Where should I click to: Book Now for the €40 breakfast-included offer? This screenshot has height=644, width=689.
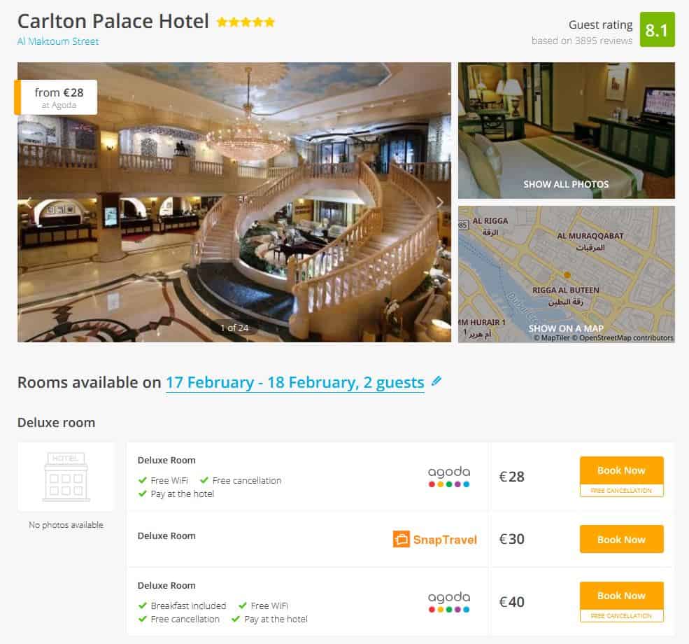tap(621, 596)
